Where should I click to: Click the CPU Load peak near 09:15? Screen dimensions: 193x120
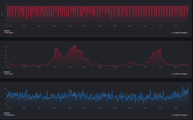point(159,50)
